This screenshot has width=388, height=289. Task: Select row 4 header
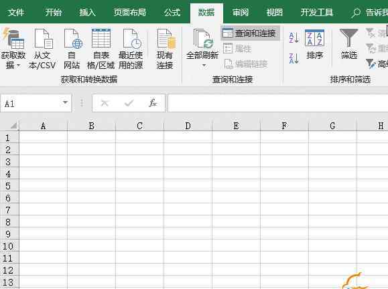pyautogui.click(x=9, y=174)
